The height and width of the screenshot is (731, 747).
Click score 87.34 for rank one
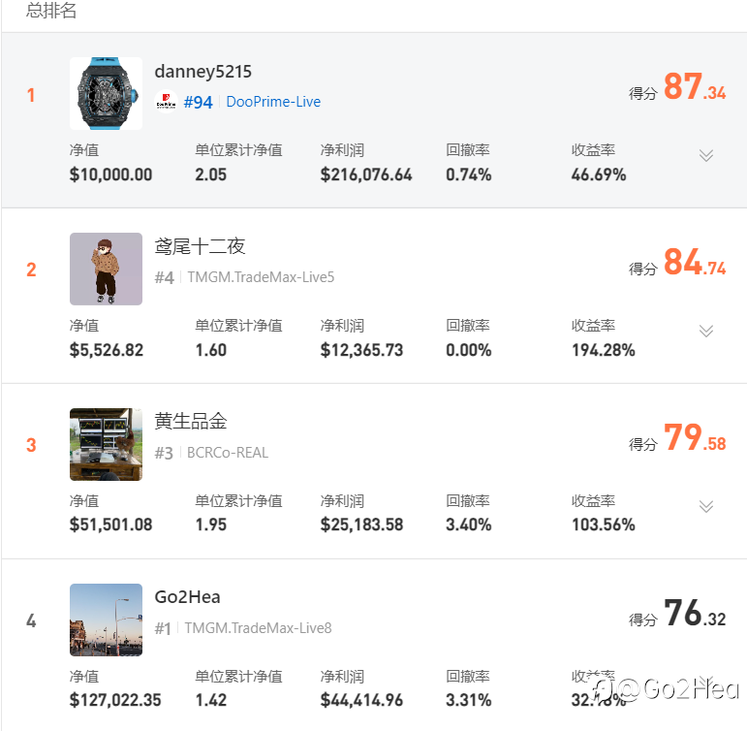click(x=694, y=88)
